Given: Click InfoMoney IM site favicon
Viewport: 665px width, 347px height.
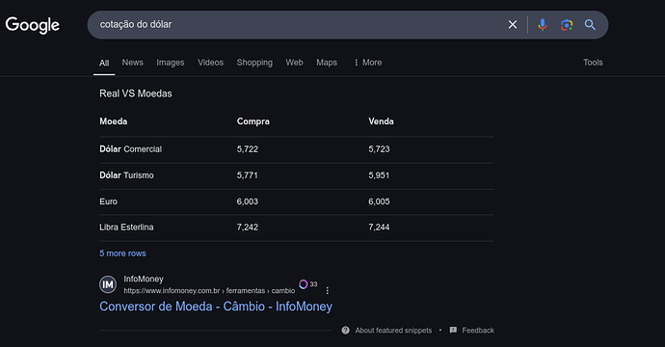Looking at the screenshot, I should pyautogui.click(x=108, y=284).
